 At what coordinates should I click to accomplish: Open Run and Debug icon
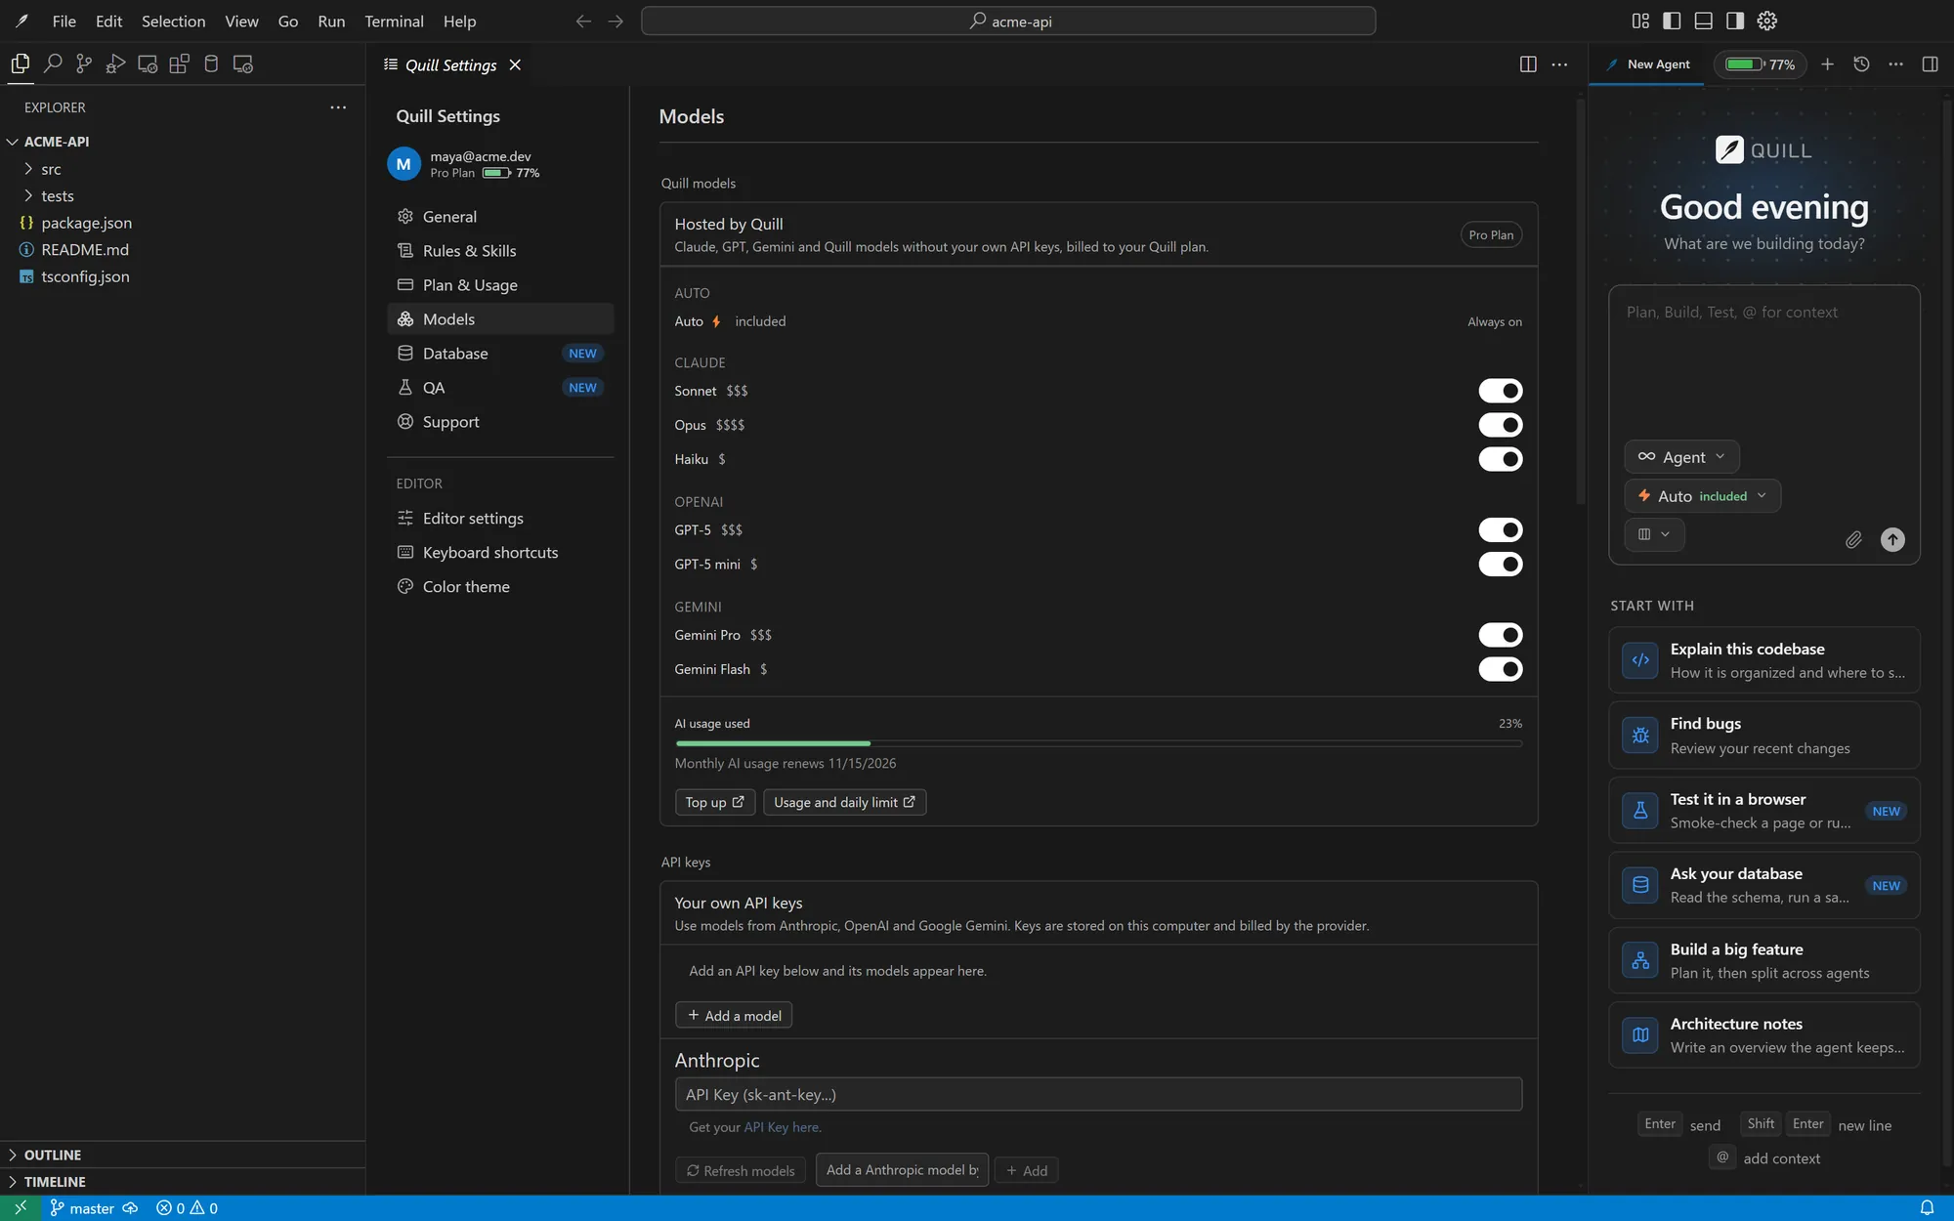tap(116, 64)
